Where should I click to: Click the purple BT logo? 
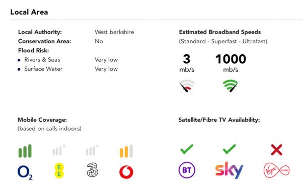pos(187,170)
